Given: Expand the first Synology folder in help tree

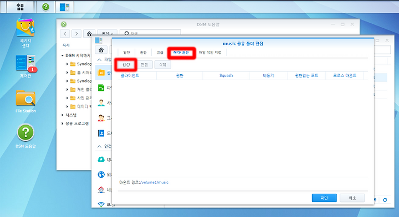Looking at the screenshot, I should point(67,64).
